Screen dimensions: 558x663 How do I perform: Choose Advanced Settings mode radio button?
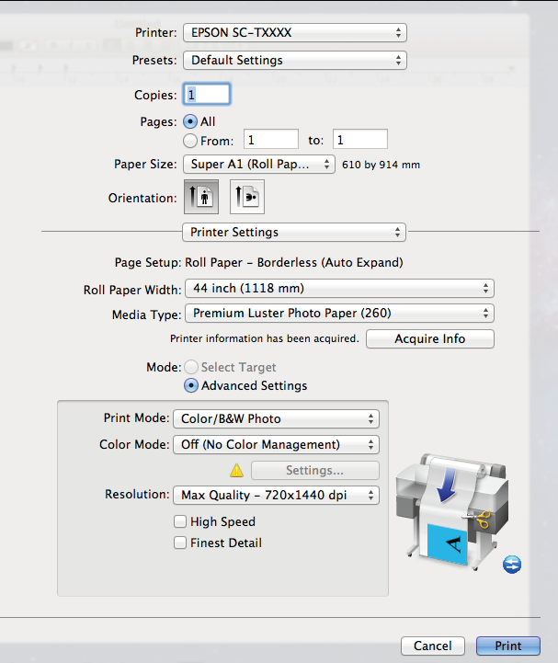(x=191, y=385)
